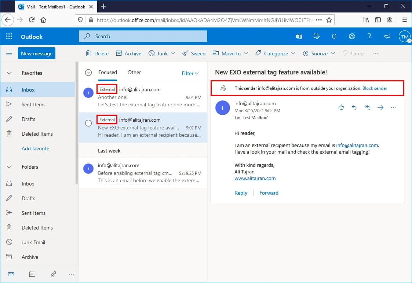
Task: Forward the email using the right arrow icon
Action: point(380,107)
